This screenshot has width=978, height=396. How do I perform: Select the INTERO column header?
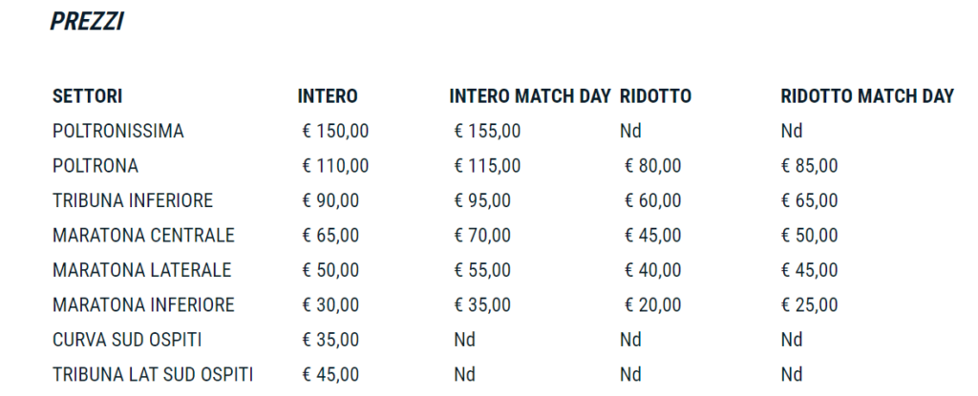point(328,96)
